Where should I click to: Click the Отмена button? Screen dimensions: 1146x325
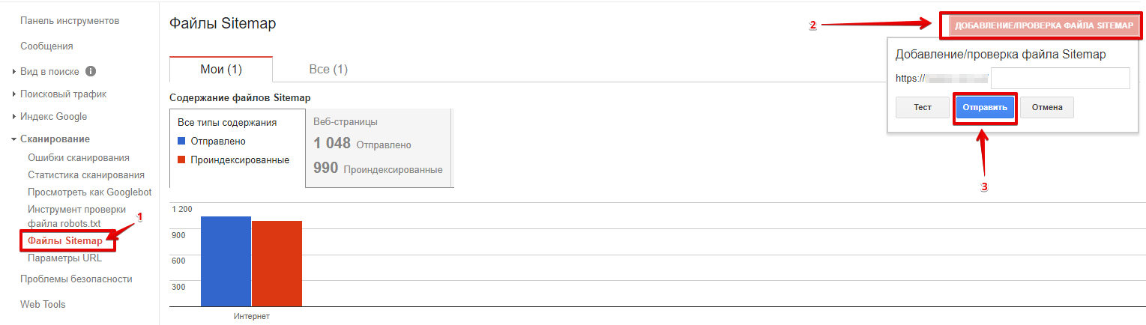point(1047,108)
